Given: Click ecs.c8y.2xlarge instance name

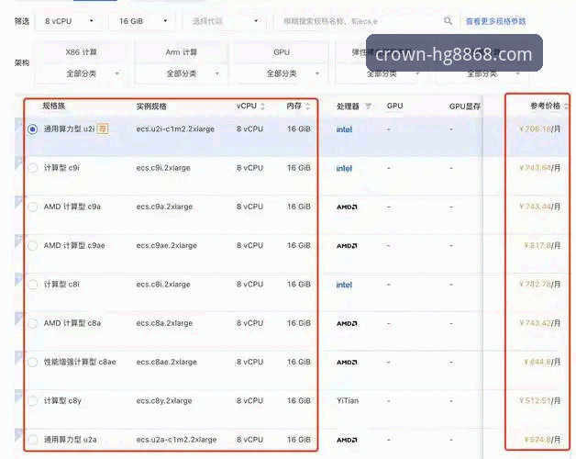Looking at the screenshot, I should tap(164, 401).
